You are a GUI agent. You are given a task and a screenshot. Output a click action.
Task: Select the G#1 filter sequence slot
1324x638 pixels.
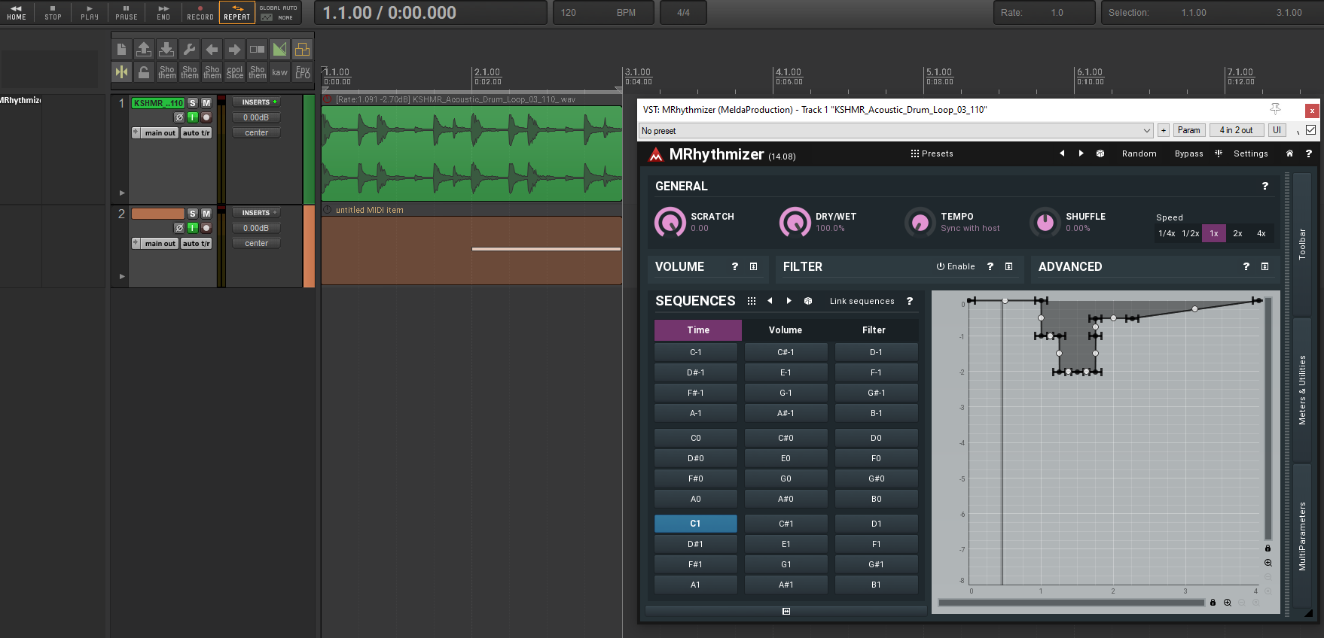[x=877, y=564]
